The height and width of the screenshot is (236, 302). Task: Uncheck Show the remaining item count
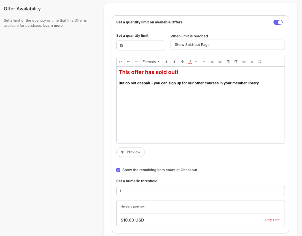point(118,170)
